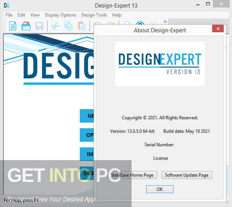Click the Design-Expert Version 13 logo image
This screenshot has height=207, width=232.
point(160,64)
